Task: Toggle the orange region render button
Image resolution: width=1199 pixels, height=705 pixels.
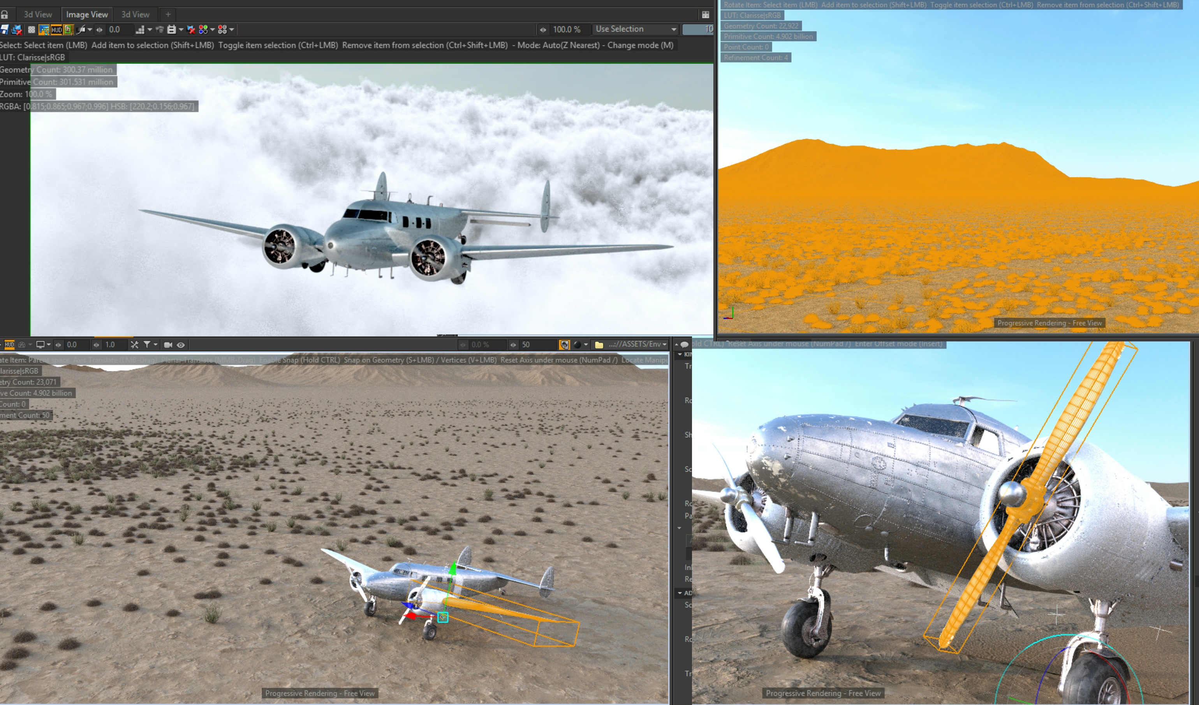Action: [x=44, y=30]
